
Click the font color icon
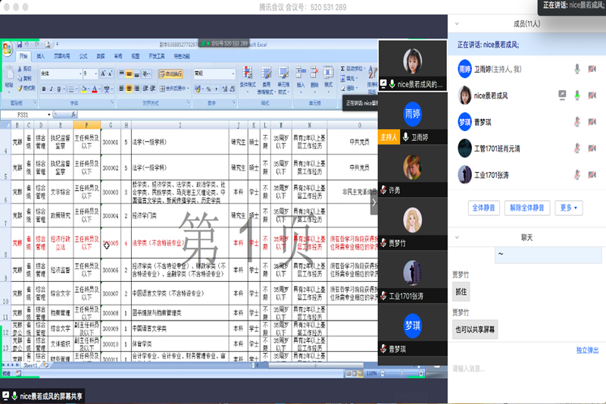coord(94,89)
